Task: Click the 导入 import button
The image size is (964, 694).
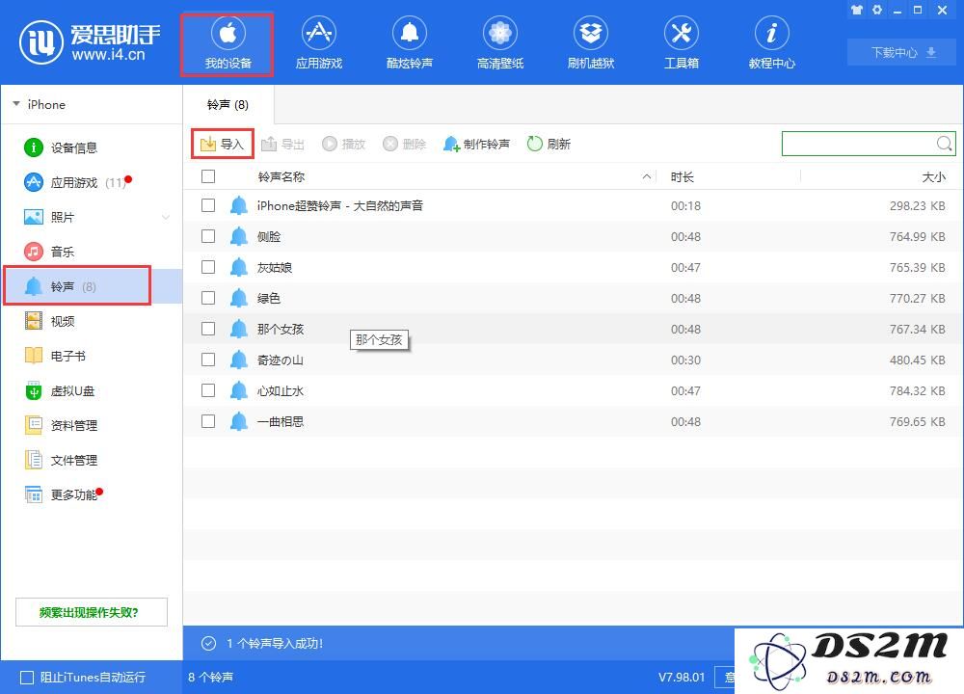Action: pos(223,144)
